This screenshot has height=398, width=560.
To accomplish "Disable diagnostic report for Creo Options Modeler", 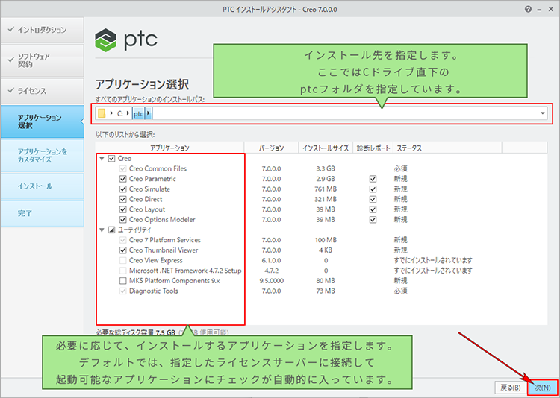I will (373, 220).
